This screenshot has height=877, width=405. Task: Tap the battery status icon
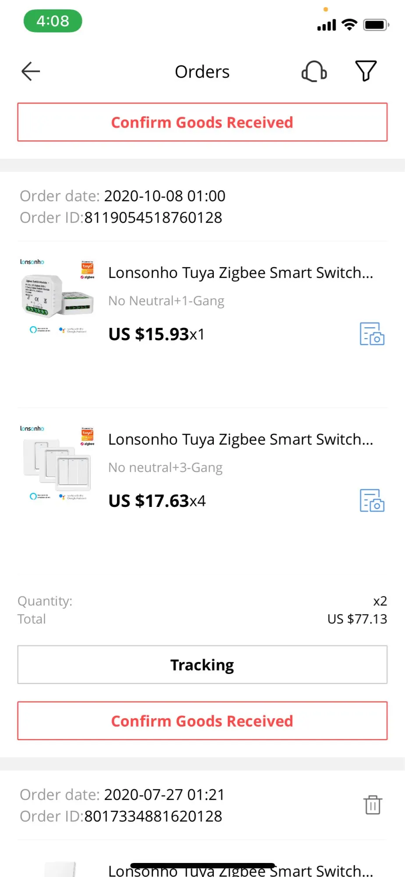click(376, 25)
